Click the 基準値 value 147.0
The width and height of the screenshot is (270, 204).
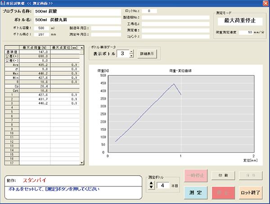(x=35, y=52)
